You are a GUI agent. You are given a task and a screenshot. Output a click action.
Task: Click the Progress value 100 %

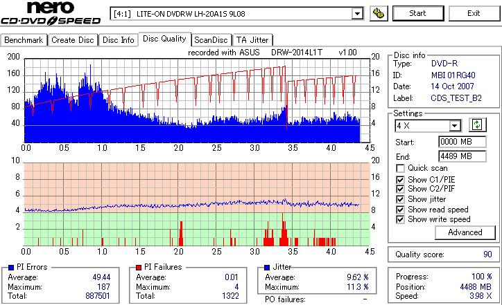[482, 277]
